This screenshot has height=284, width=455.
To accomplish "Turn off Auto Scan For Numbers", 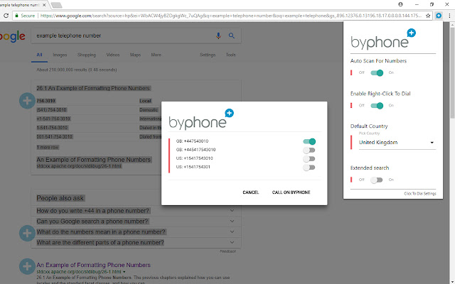I will tap(377, 72).
